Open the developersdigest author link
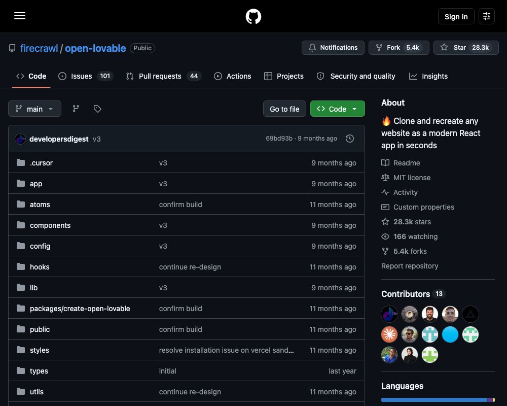Image resolution: width=507 pixels, height=406 pixels. coord(59,139)
